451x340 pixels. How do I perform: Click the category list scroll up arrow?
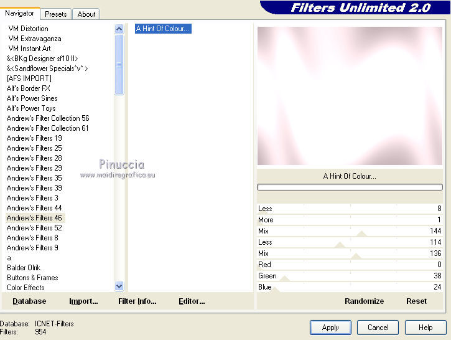(x=119, y=29)
